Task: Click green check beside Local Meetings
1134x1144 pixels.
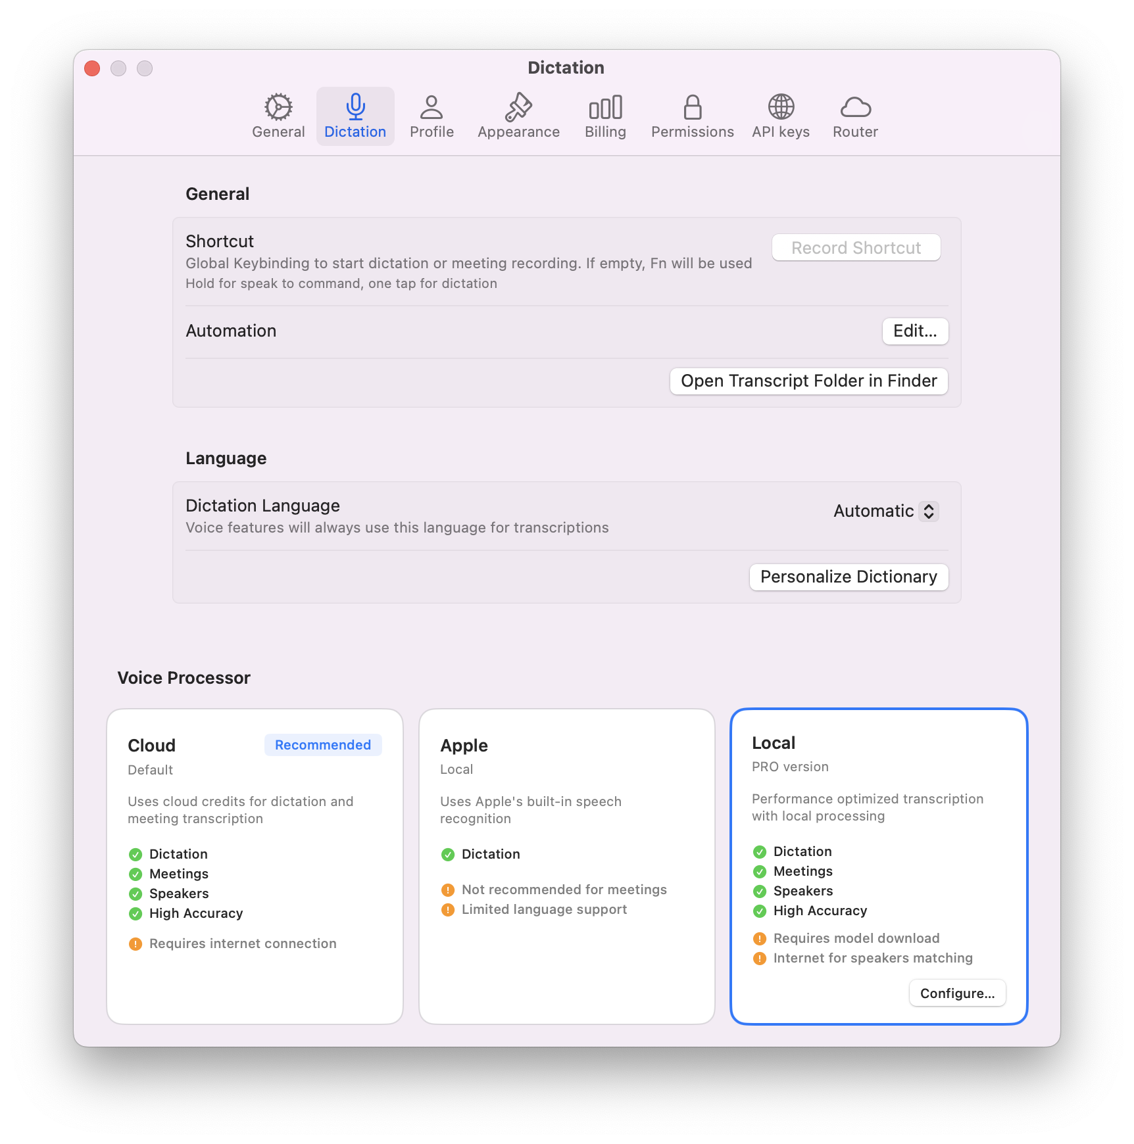Action: point(760,871)
